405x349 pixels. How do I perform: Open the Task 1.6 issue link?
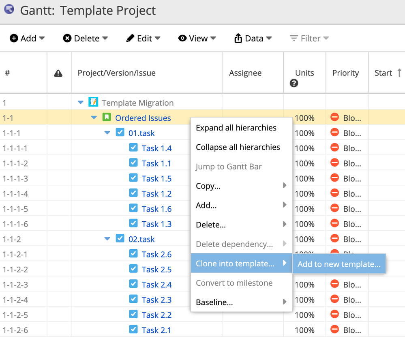[x=156, y=209]
